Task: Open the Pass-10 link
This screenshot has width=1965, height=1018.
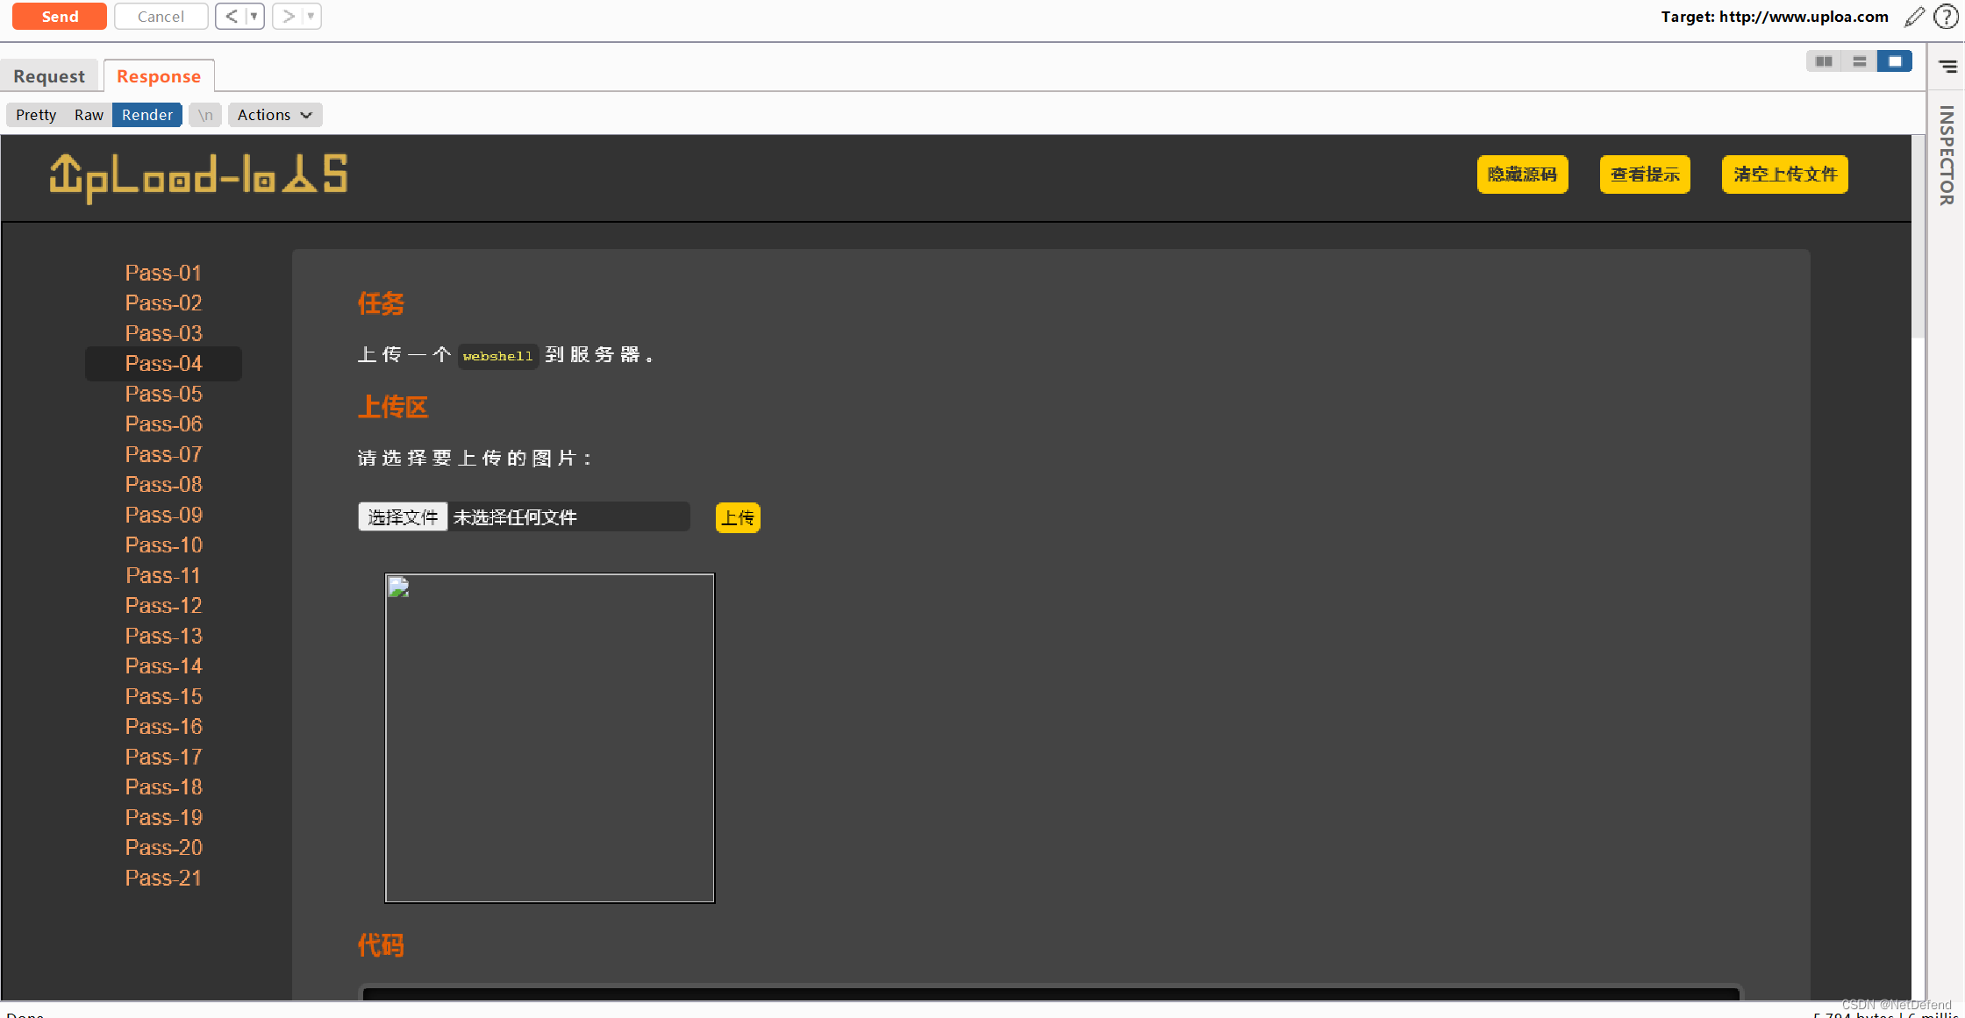Action: point(163,545)
